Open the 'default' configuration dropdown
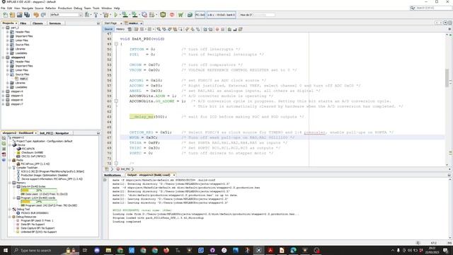The width and height of the screenshot is (453, 255). (x=66, y=15)
